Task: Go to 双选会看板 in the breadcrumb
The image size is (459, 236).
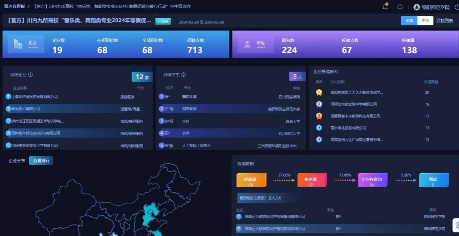Action: click(14, 7)
